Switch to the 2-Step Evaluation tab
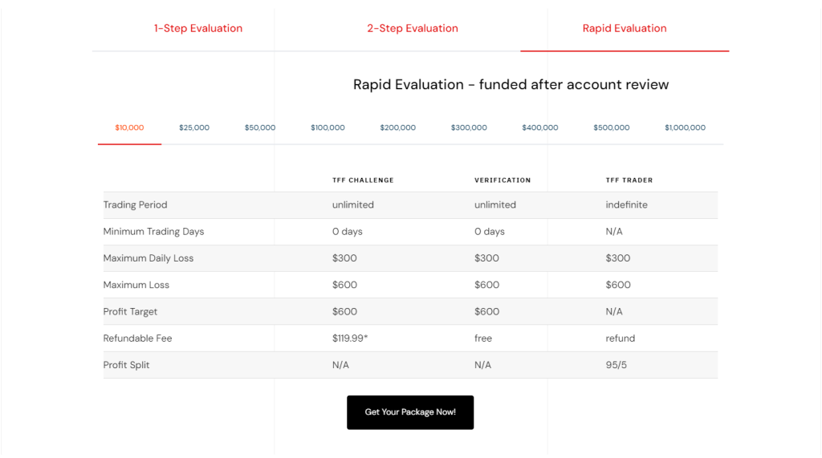This screenshot has width=822, height=458. coord(413,28)
